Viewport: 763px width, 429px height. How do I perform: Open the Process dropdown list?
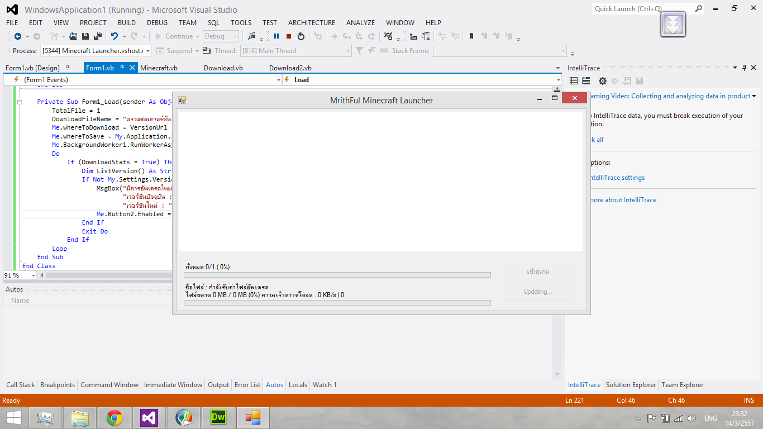tap(147, 51)
